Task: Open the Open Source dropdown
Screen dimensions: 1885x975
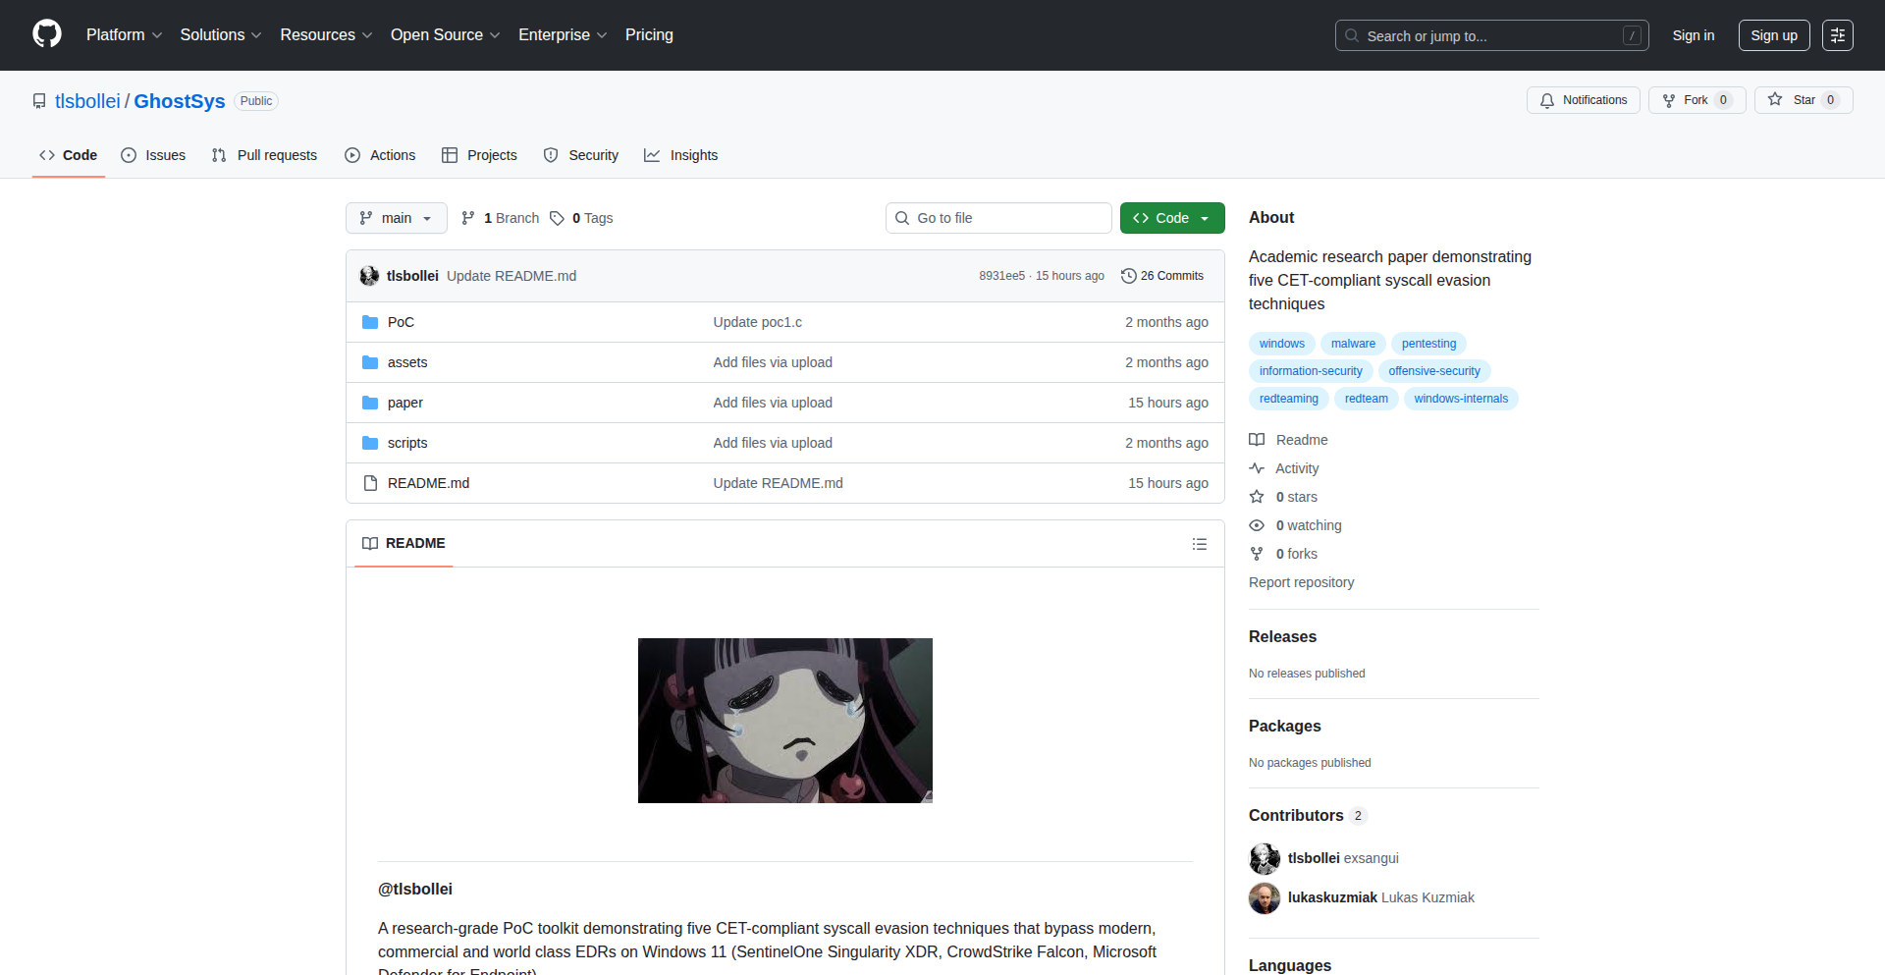Action: point(445,34)
